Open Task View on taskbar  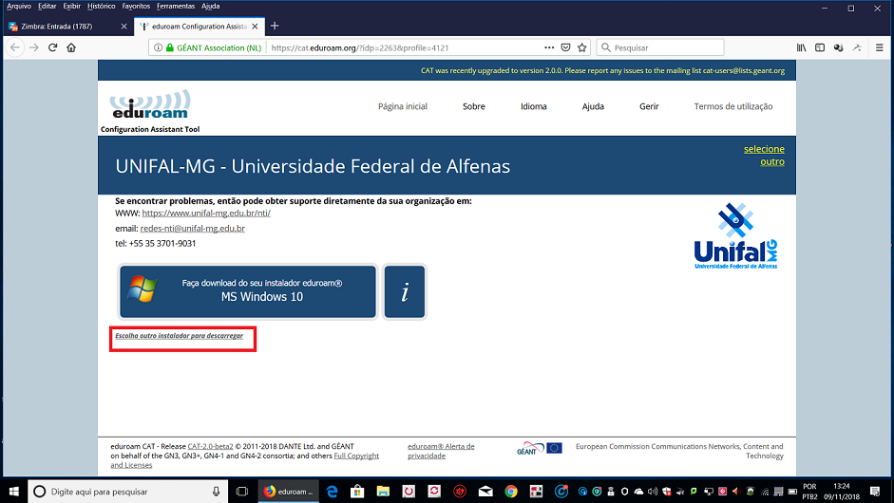pyautogui.click(x=242, y=491)
